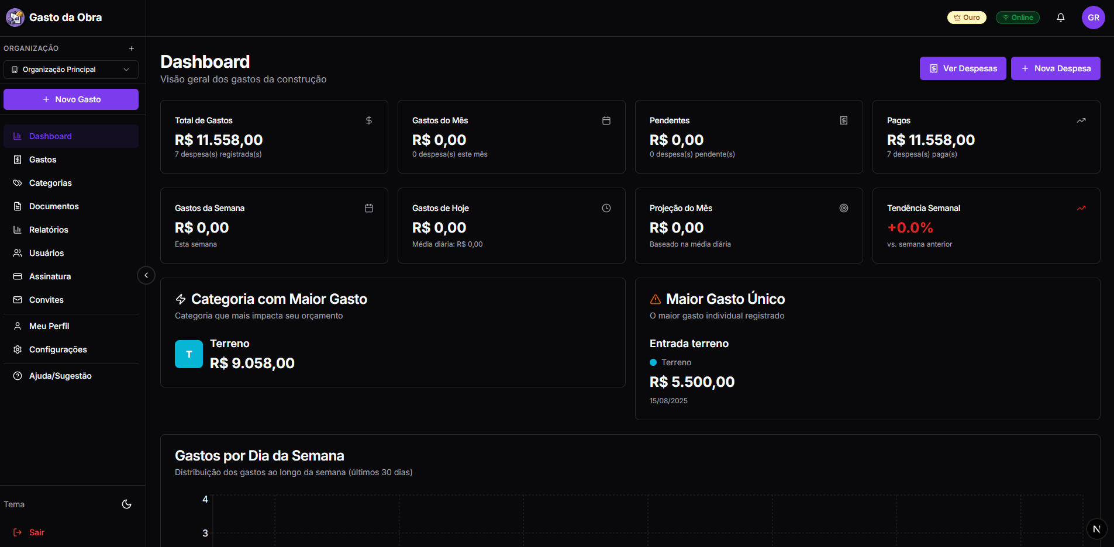
Task: Collapse the sidebar with the chevron arrow
Action: point(146,275)
